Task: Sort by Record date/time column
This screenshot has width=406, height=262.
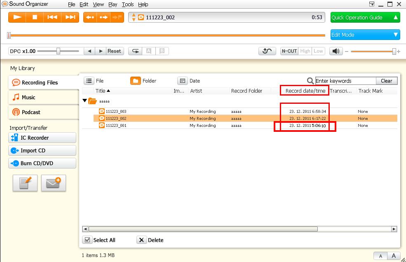Action: click(x=305, y=91)
